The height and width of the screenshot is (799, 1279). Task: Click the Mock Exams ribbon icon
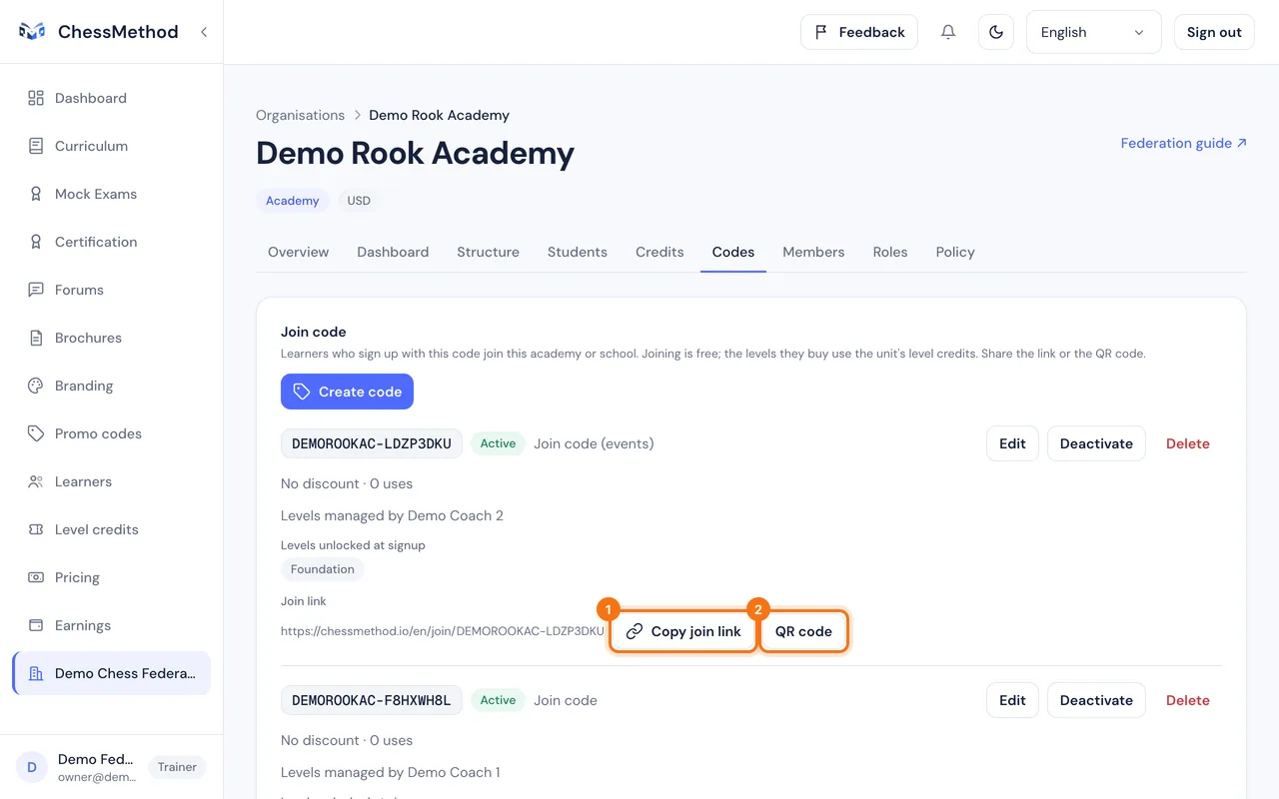pyautogui.click(x=36, y=194)
